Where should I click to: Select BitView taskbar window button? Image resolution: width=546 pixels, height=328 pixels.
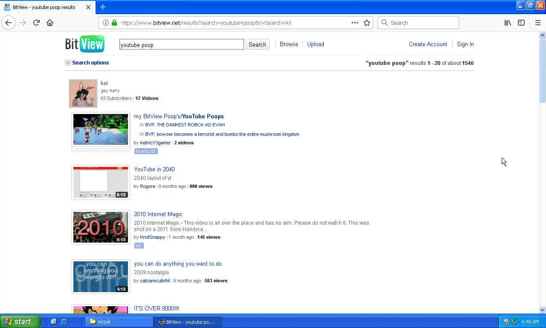(188, 322)
